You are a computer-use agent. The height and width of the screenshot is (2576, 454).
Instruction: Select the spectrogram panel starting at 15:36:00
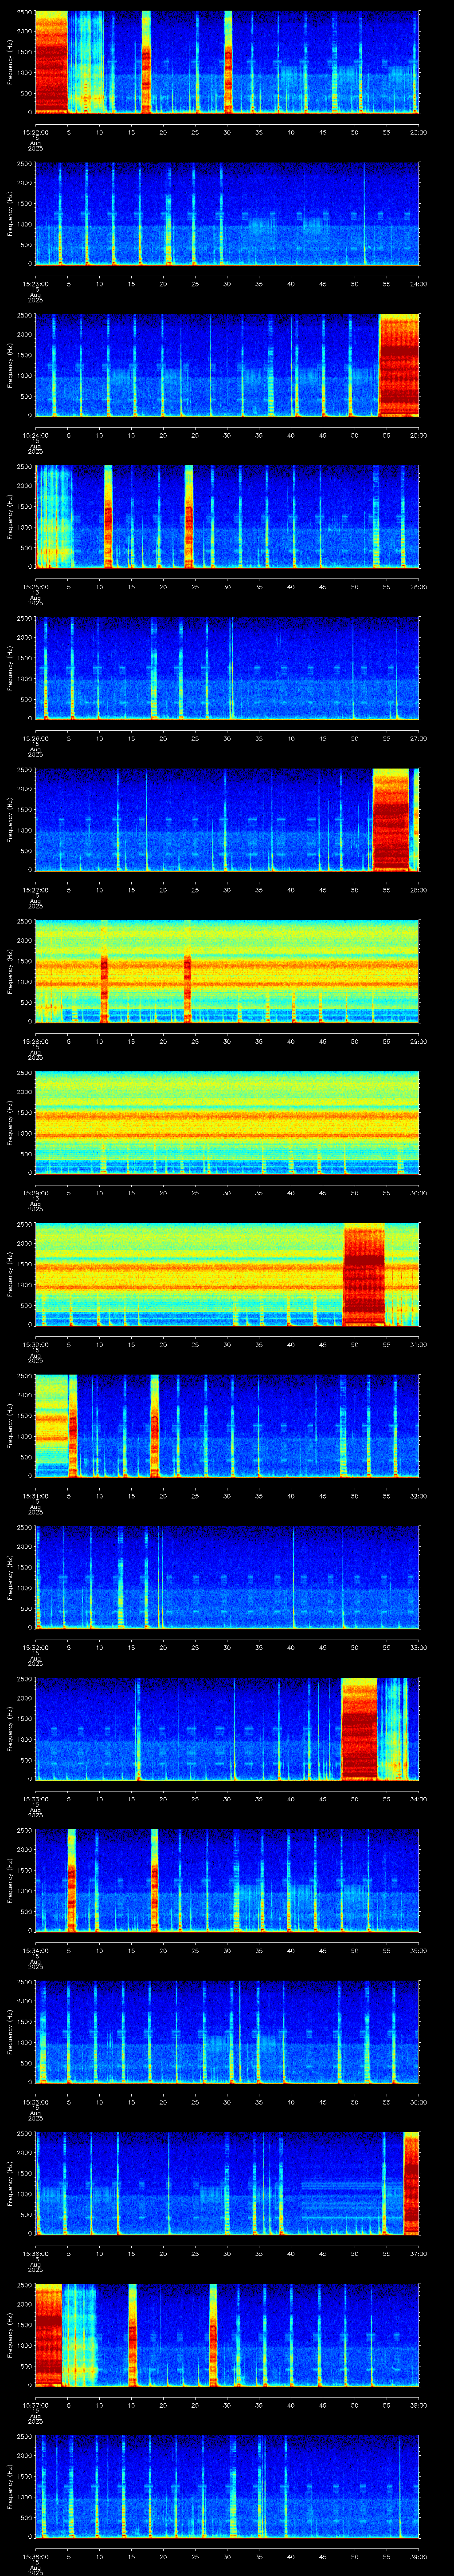pos(227,2183)
